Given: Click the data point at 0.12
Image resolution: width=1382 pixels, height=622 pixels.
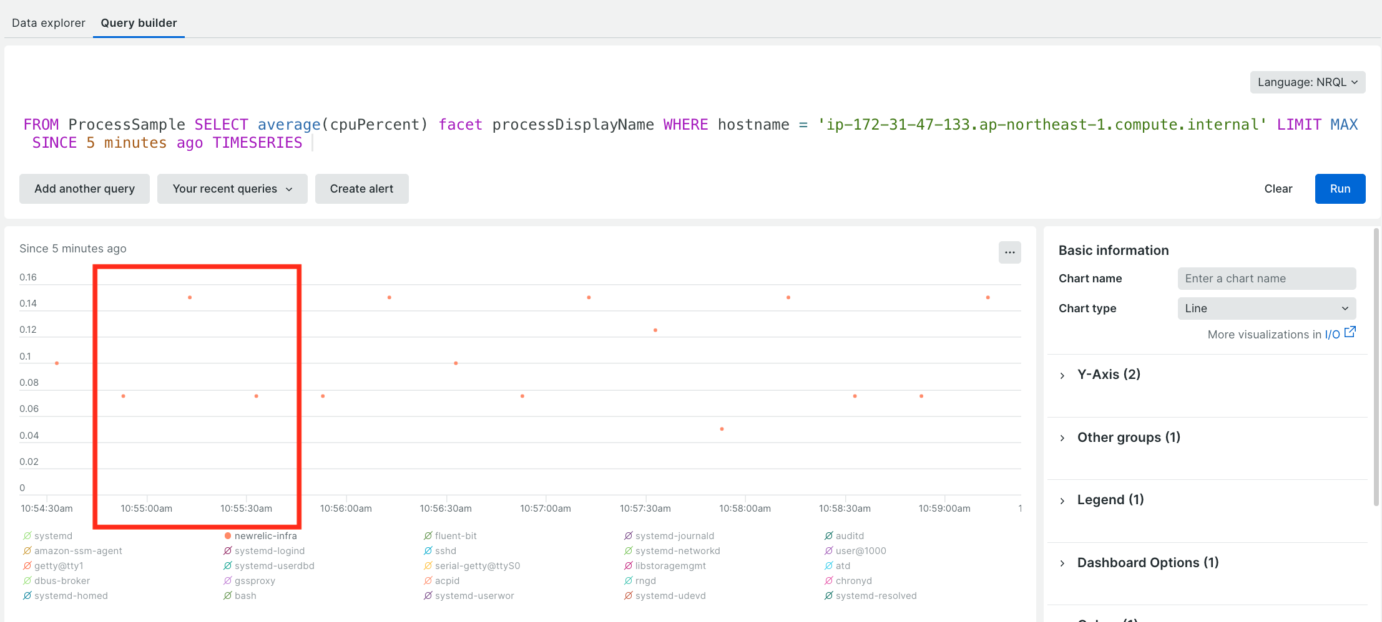Looking at the screenshot, I should (655, 330).
